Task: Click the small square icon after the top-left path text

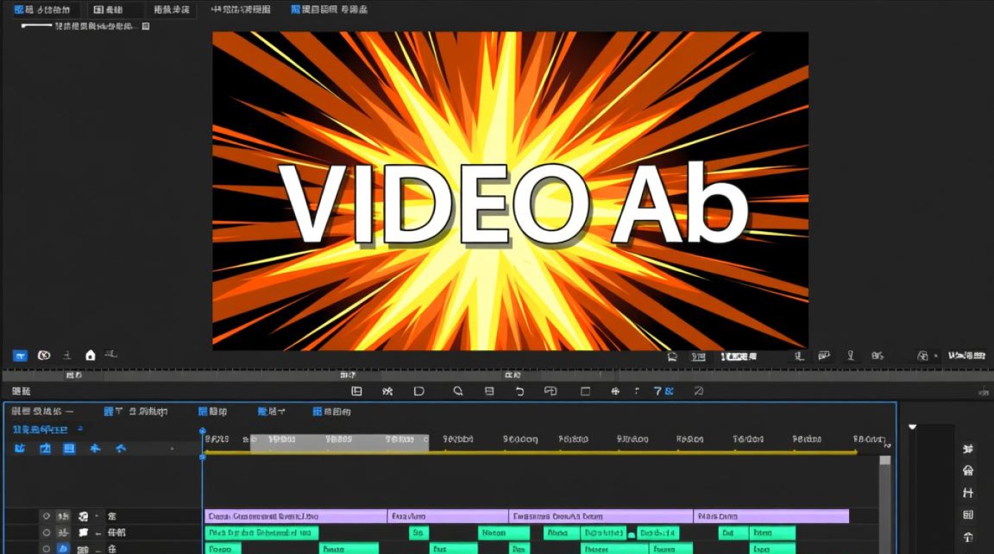Action: [146, 26]
